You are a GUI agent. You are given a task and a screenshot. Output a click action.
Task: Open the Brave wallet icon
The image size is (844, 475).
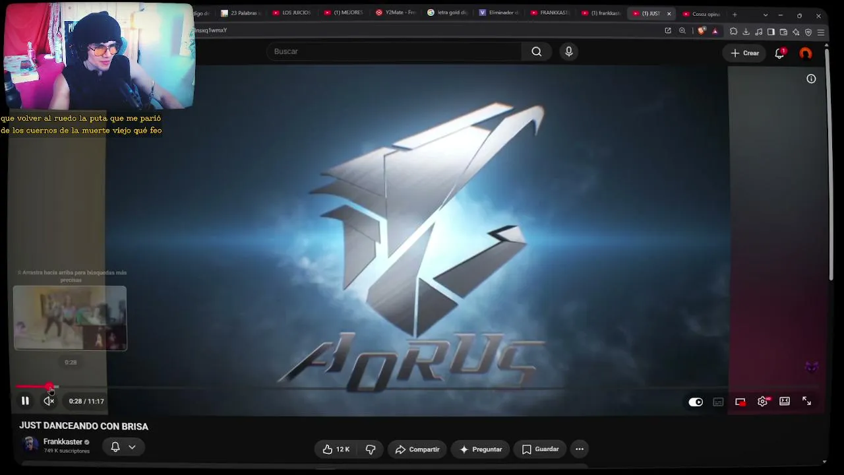pyautogui.click(x=783, y=32)
